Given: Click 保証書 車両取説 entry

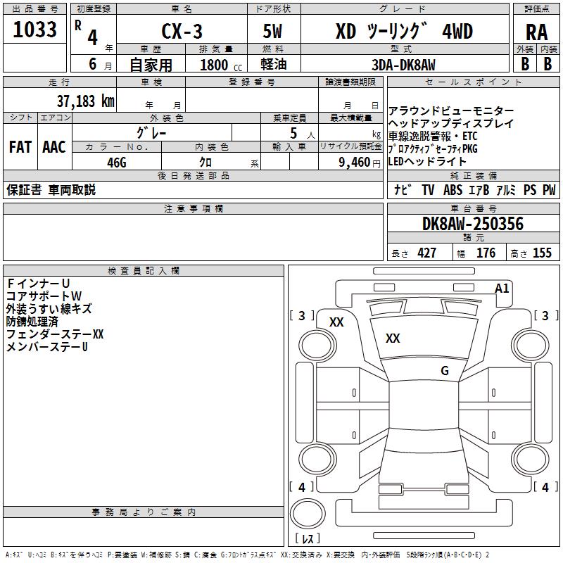Looking at the screenshot, I should (x=51, y=189).
